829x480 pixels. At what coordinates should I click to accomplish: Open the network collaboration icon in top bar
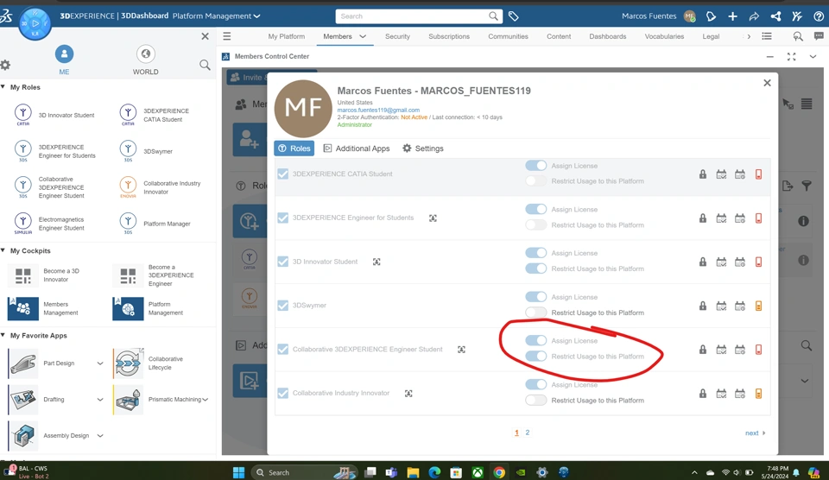pos(775,16)
